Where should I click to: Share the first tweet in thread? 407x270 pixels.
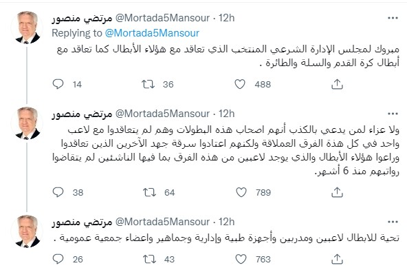click(337, 84)
